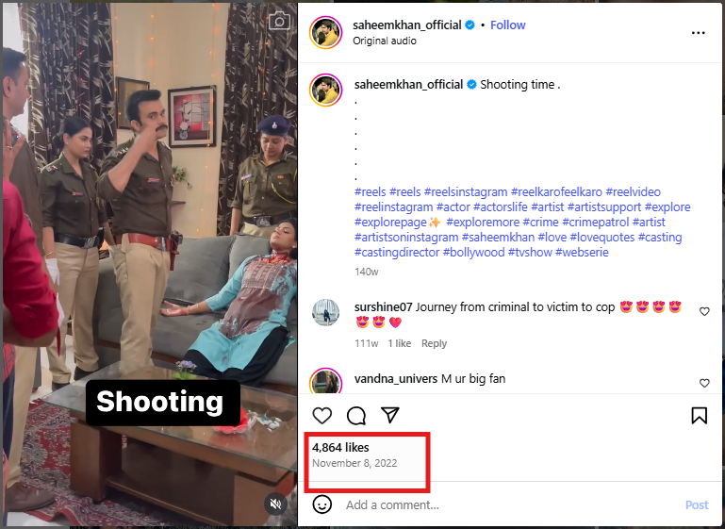Viewport: 725px width, 529px height.
Task: Like vandna_univers comment heart
Action: click(x=704, y=383)
